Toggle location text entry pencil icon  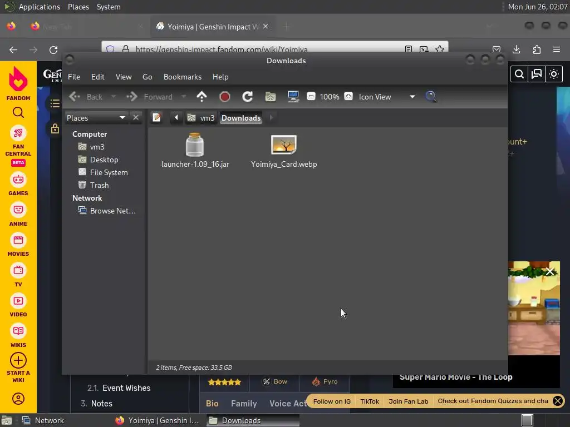[156, 118]
